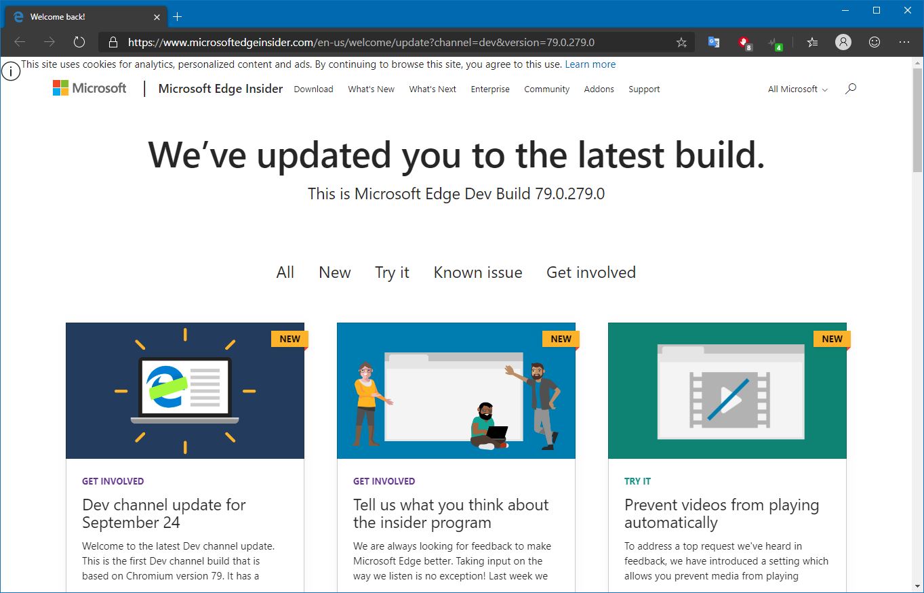
Task: Click Prevent videos from playing automatically heading
Action: (x=721, y=514)
